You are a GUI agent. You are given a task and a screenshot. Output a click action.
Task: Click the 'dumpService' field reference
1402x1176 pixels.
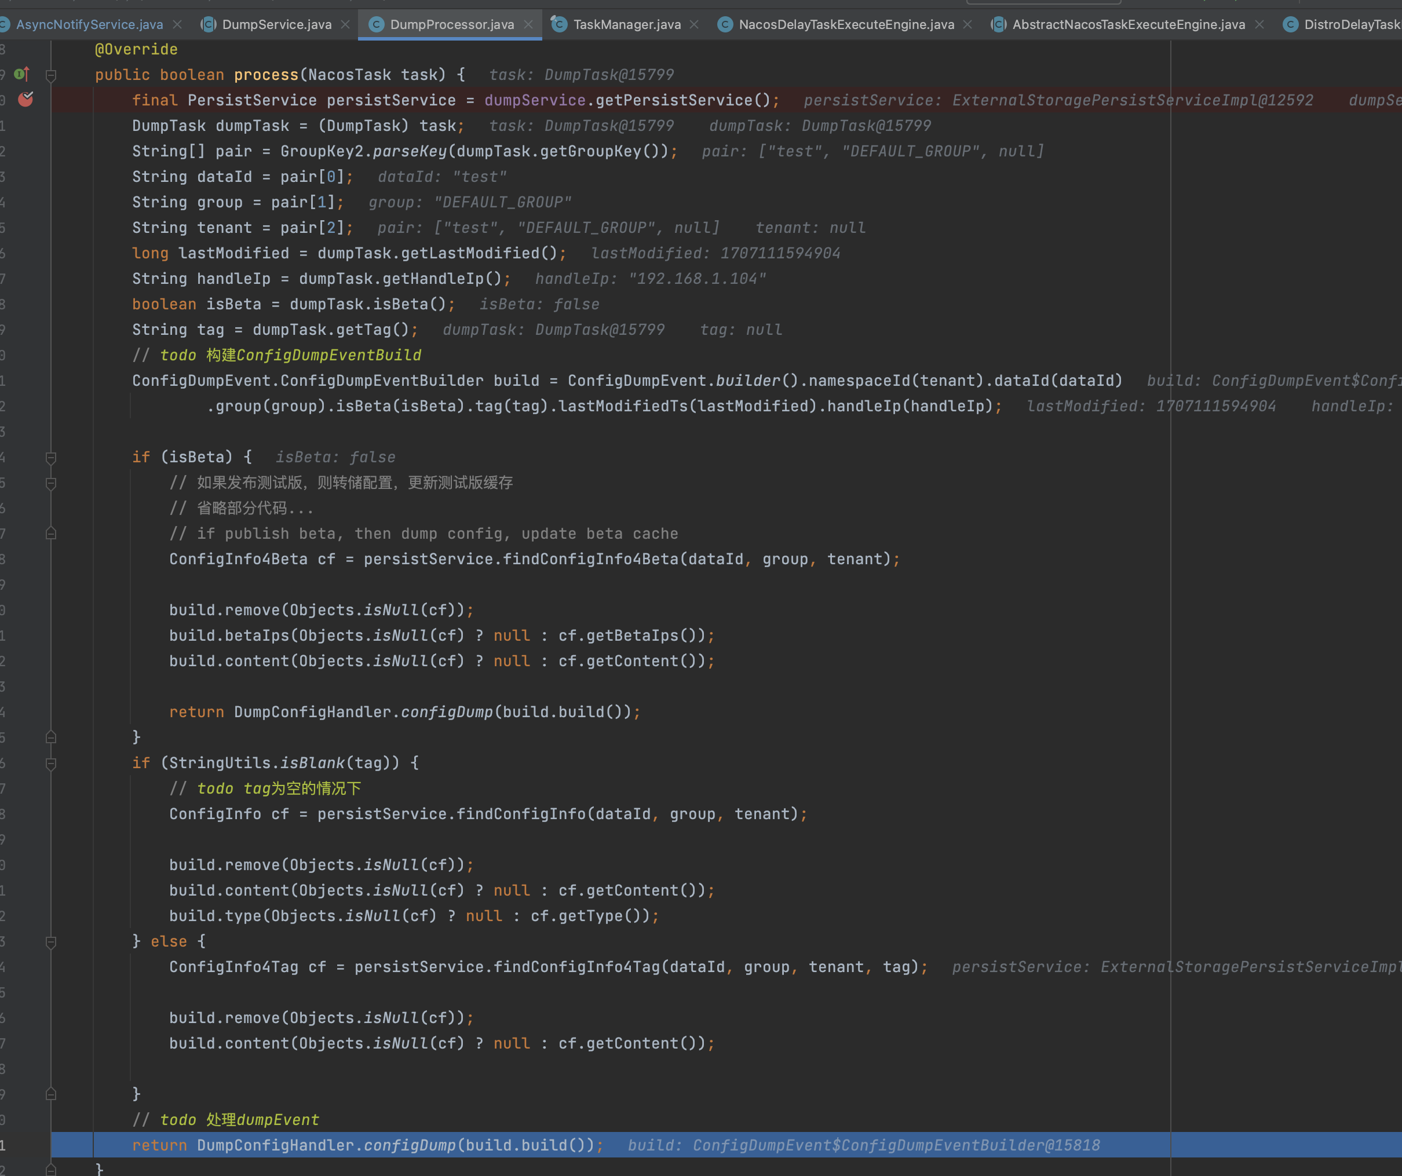click(535, 100)
